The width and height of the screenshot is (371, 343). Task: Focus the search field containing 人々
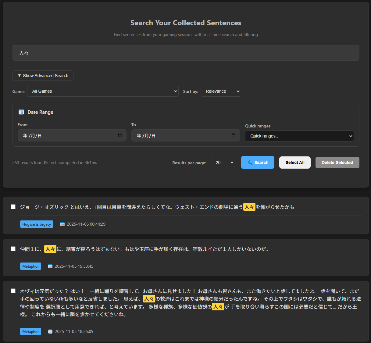point(186,53)
